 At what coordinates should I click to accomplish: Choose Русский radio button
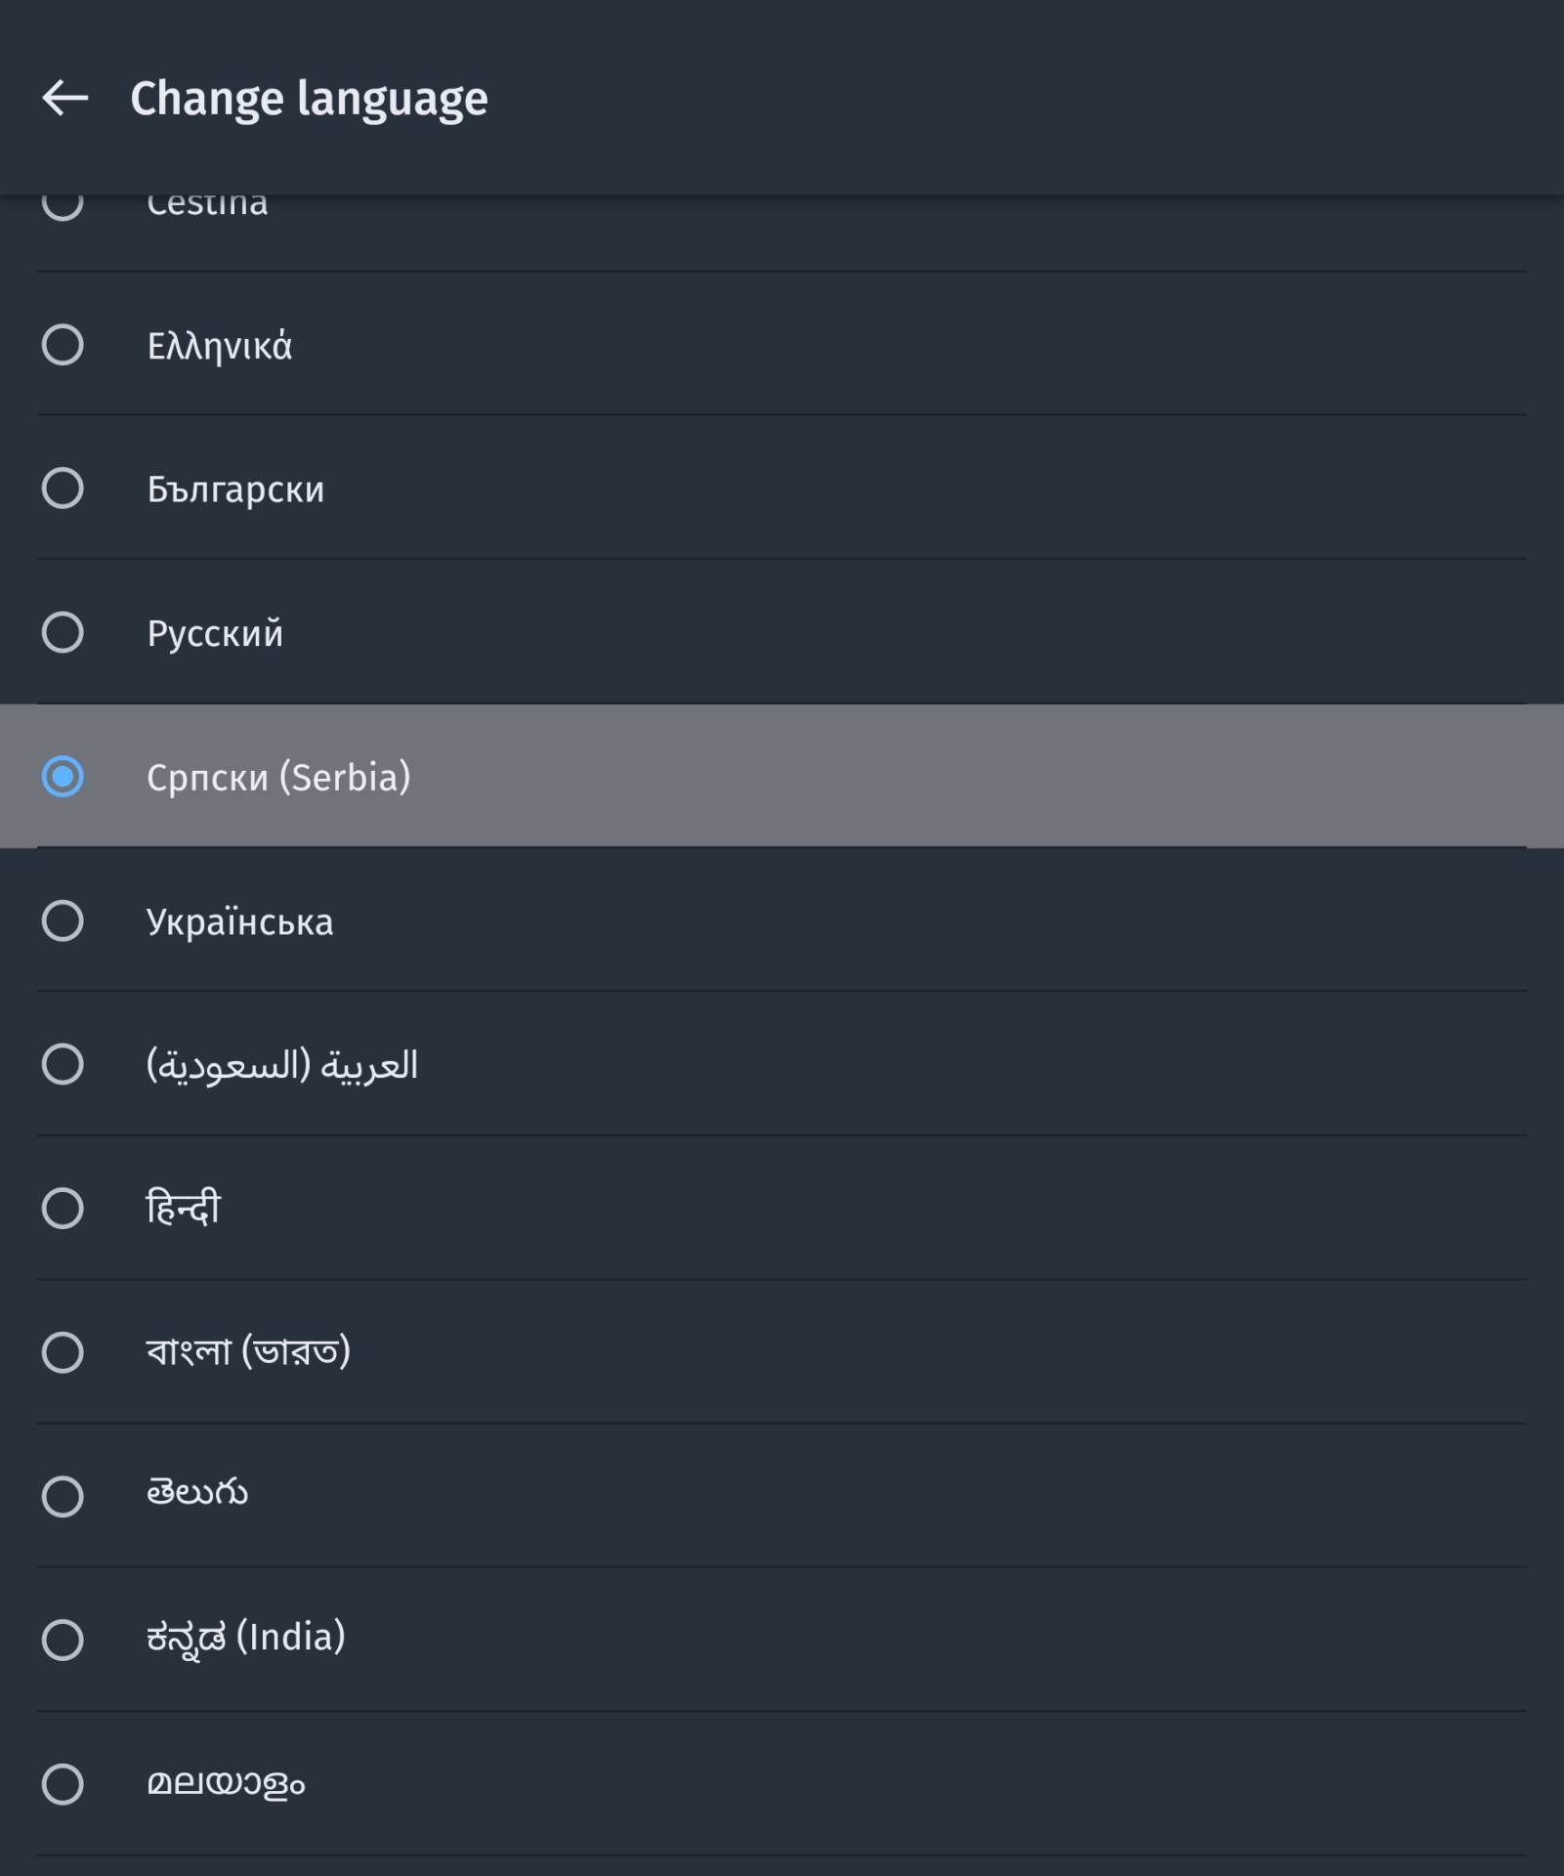tap(63, 632)
